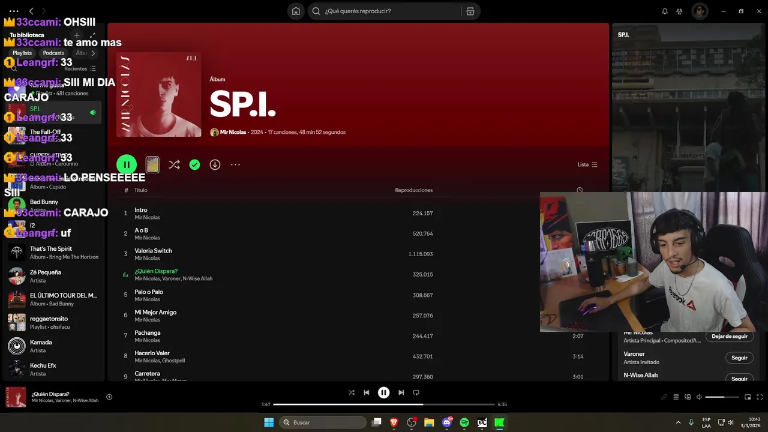Open the album cover preview beside the play button
The image size is (768, 432).
152,164
